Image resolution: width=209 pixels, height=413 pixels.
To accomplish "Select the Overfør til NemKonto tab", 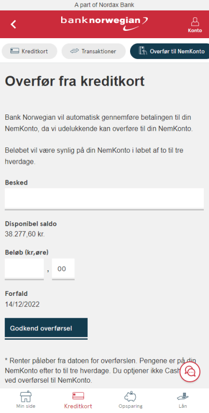I will click(x=170, y=51).
